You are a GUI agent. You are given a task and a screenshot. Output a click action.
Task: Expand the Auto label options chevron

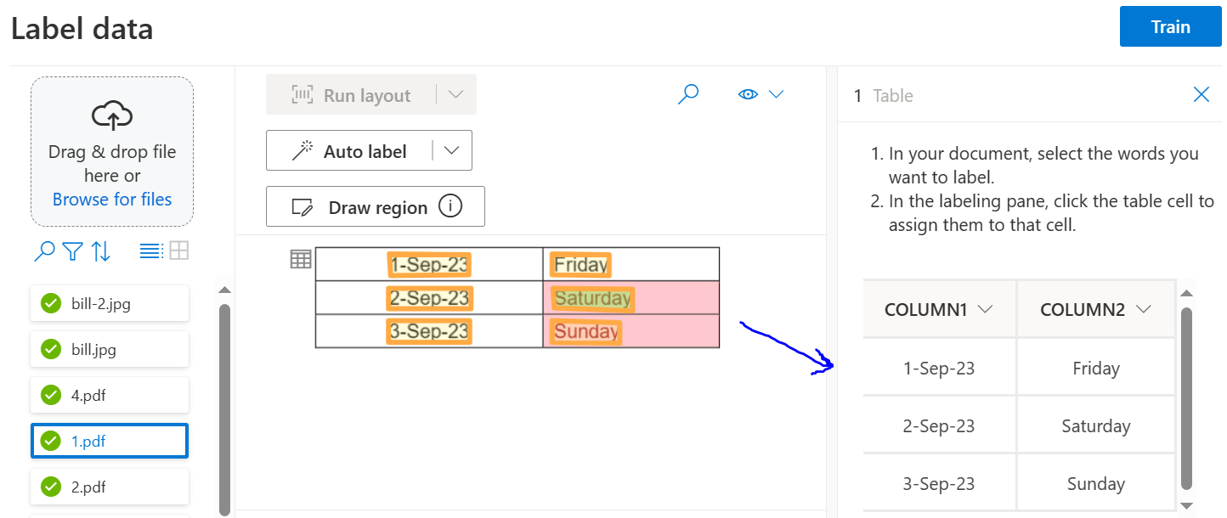coord(451,149)
